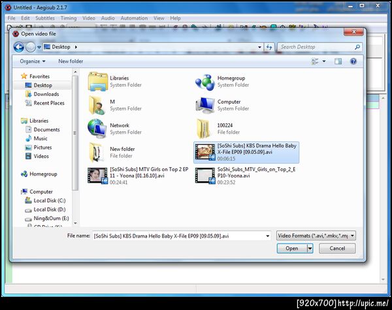Click the navigation pane scroll down arrow

click(x=75, y=223)
